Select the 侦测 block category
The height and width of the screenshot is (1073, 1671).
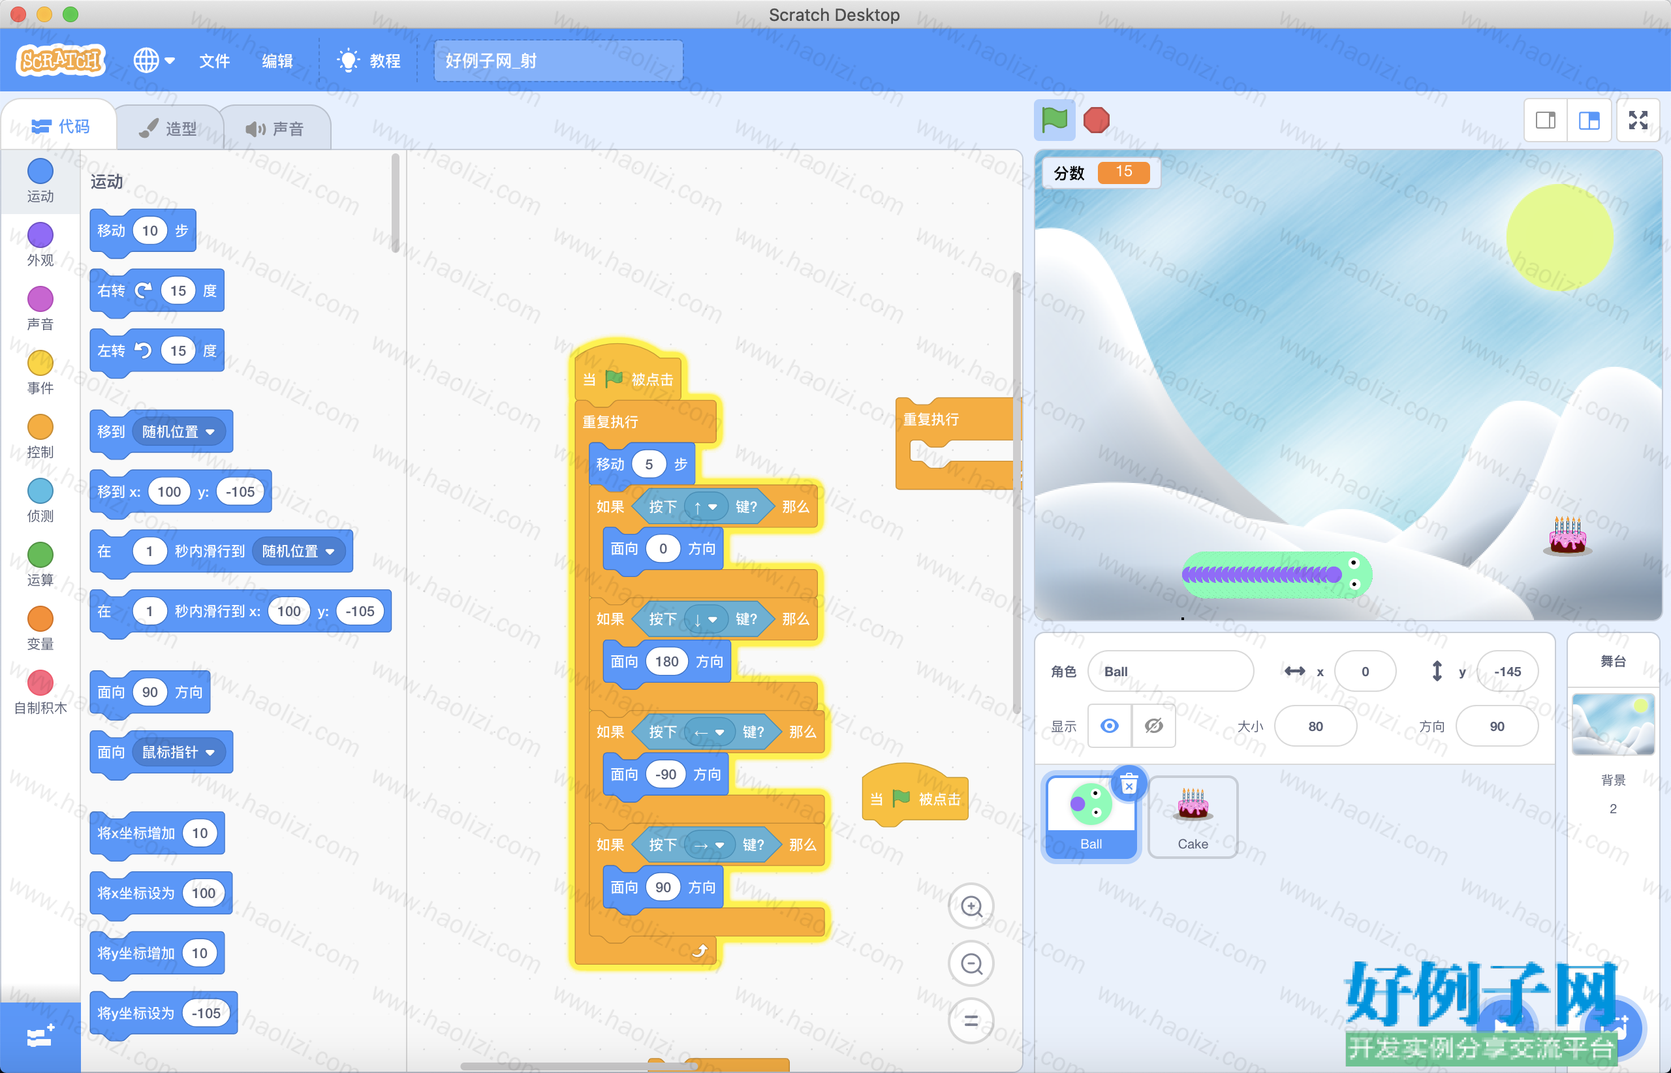(40, 501)
